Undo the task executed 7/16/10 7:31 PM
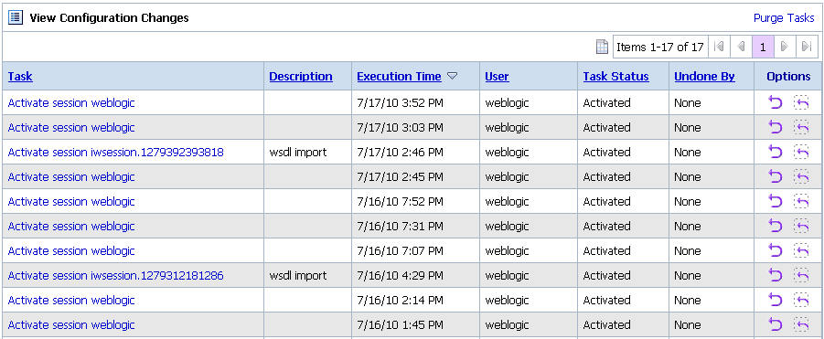 776,227
